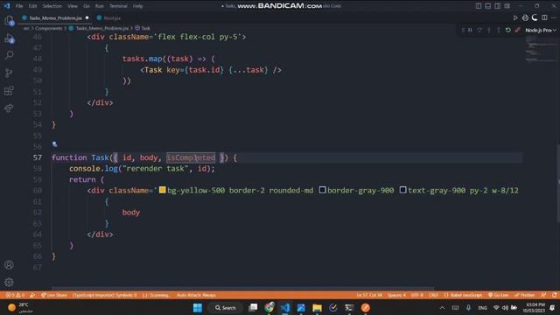Click Tasks_Memo_Problem.jsx in the breadcrumb
560x315 pixels.
(x=102, y=28)
